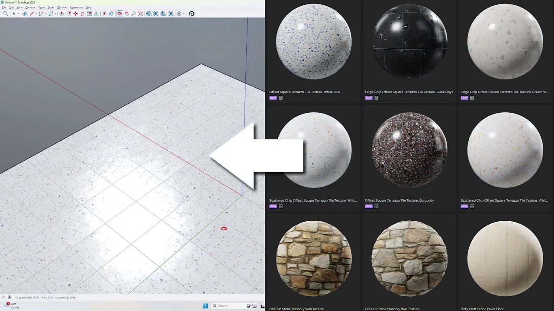This screenshot has height=311, width=554.
Task: Open the Draw menu
Action: pyautogui.click(x=42, y=7)
